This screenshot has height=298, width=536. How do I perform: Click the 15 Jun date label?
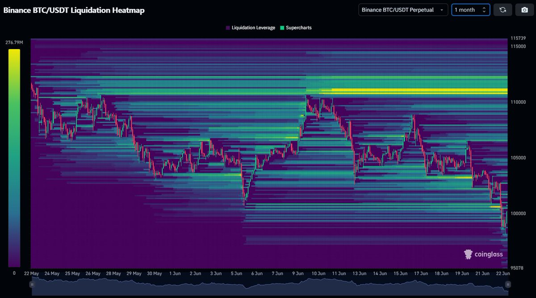[401, 273]
